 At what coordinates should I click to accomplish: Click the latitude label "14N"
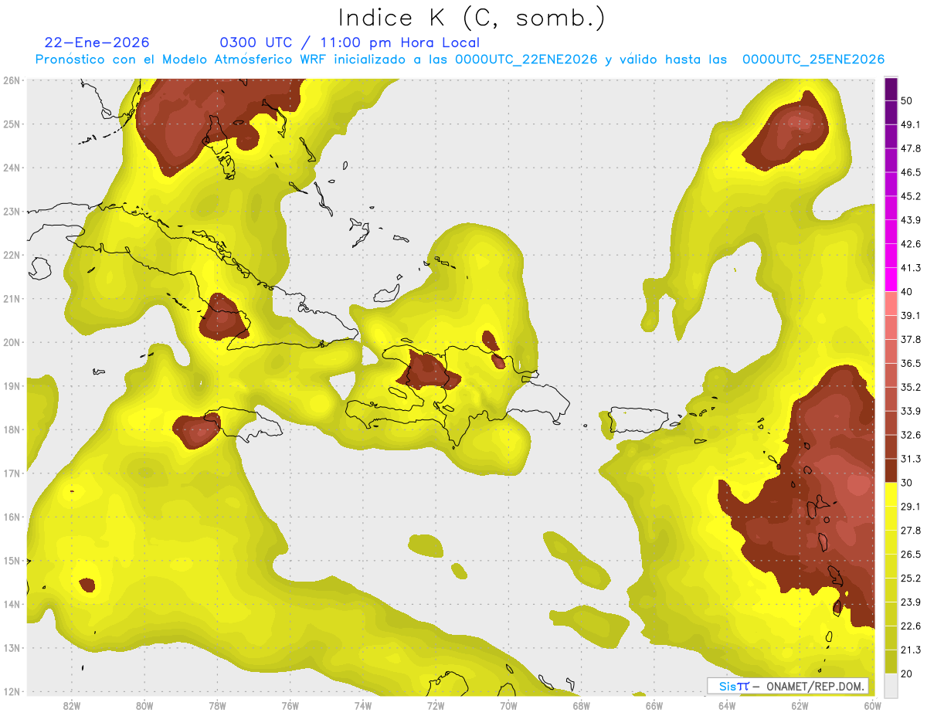point(12,604)
